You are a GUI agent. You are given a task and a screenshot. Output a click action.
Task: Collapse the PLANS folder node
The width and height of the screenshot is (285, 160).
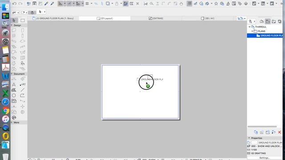coord(252,31)
